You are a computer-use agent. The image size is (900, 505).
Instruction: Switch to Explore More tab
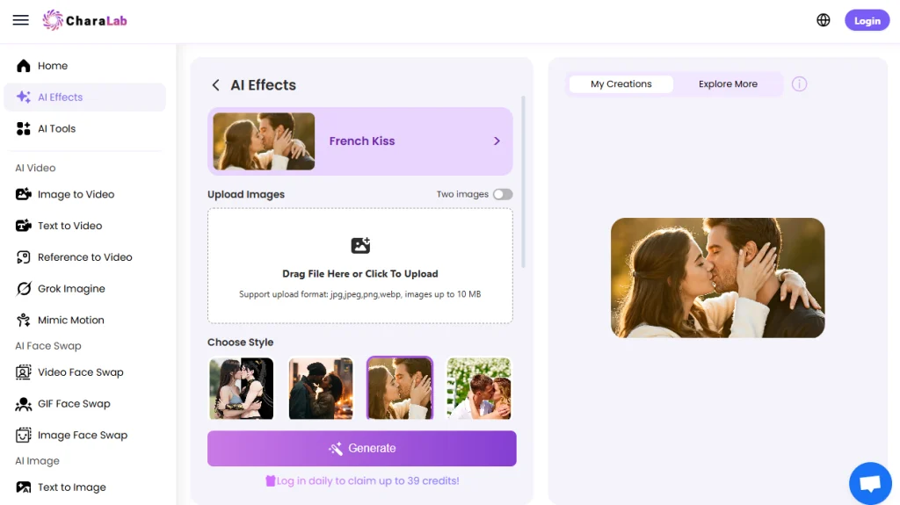click(x=728, y=83)
